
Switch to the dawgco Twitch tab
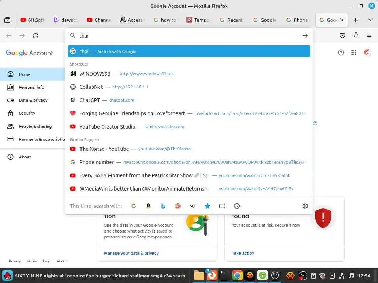click(x=66, y=20)
